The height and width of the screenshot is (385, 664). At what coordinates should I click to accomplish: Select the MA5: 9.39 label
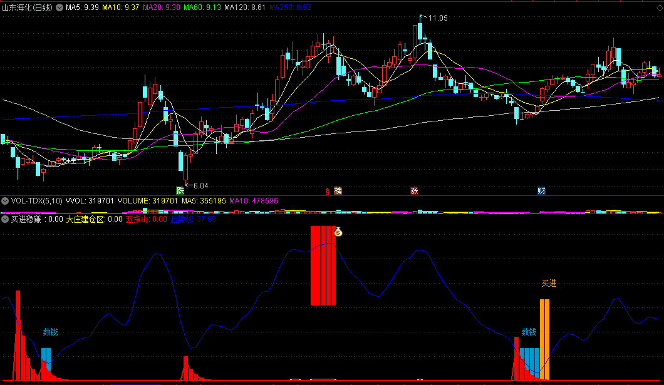pos(82,8)
